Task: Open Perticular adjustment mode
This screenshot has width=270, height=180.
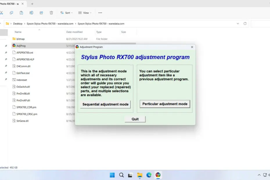Action: [x=165, y=104]
